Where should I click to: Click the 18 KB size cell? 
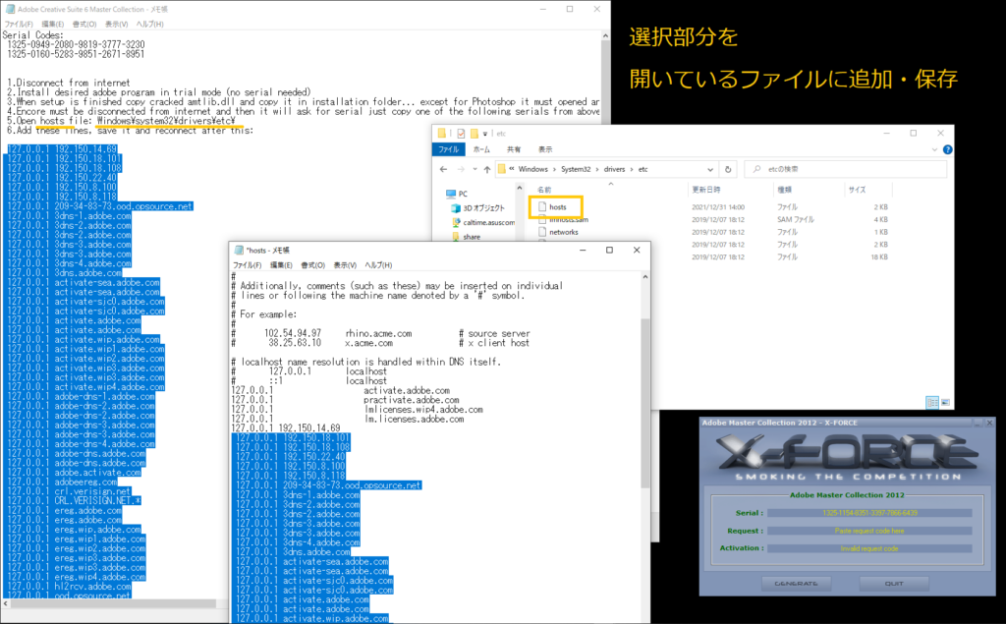click(x=879, y=256)
